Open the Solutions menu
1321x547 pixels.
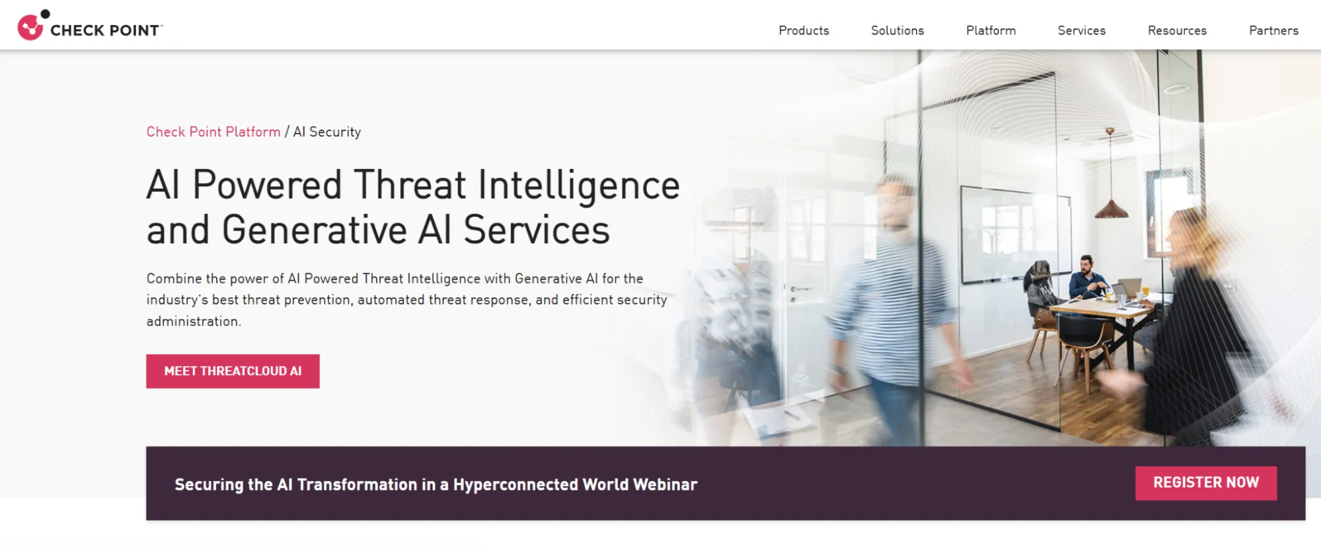tap(897, 30)
